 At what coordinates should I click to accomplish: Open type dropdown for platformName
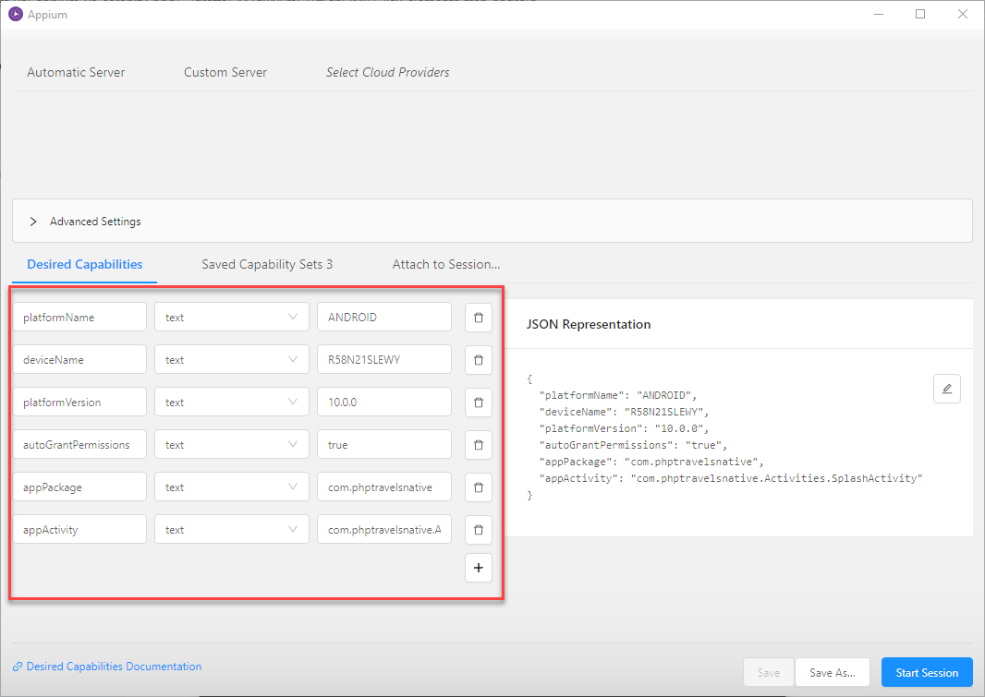pos(231,318)
